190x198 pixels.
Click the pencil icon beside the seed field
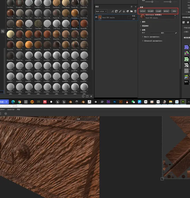(176, 33)
